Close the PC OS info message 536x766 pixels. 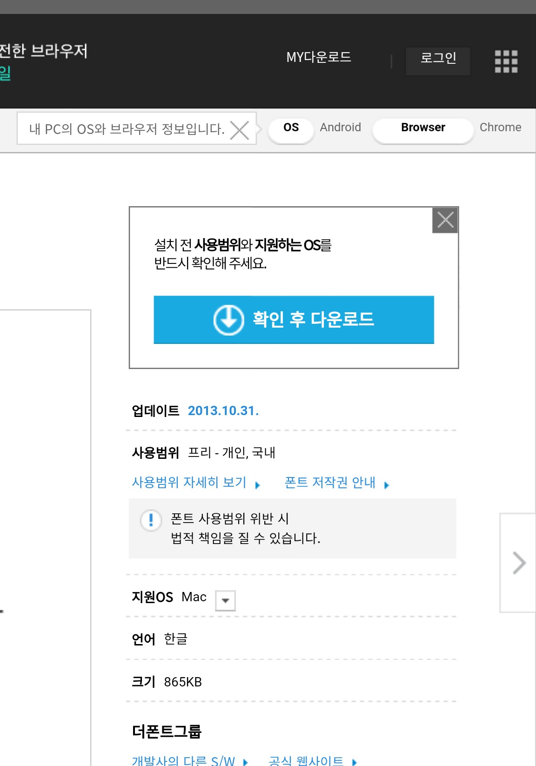coord(240,130)
